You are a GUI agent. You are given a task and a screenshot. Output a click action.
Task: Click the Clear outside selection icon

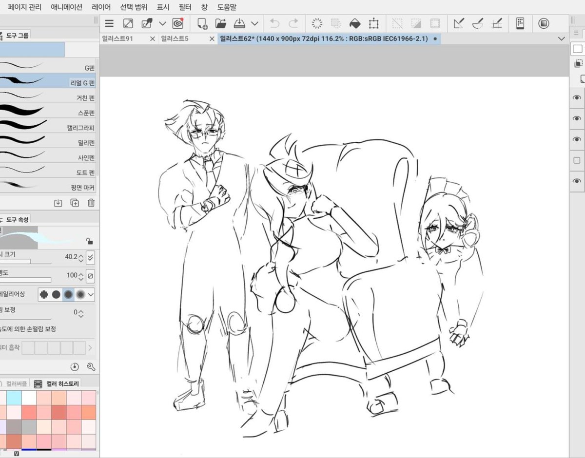tap(336, 23)
